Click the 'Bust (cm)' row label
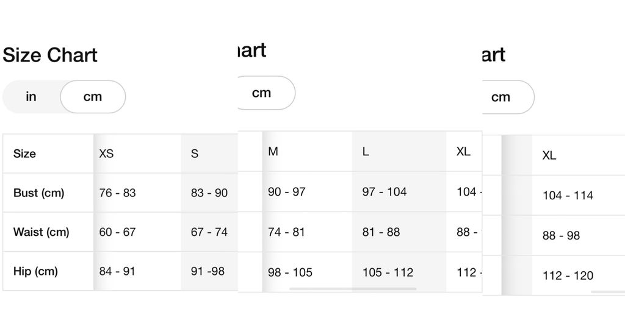 click(38, 193)
